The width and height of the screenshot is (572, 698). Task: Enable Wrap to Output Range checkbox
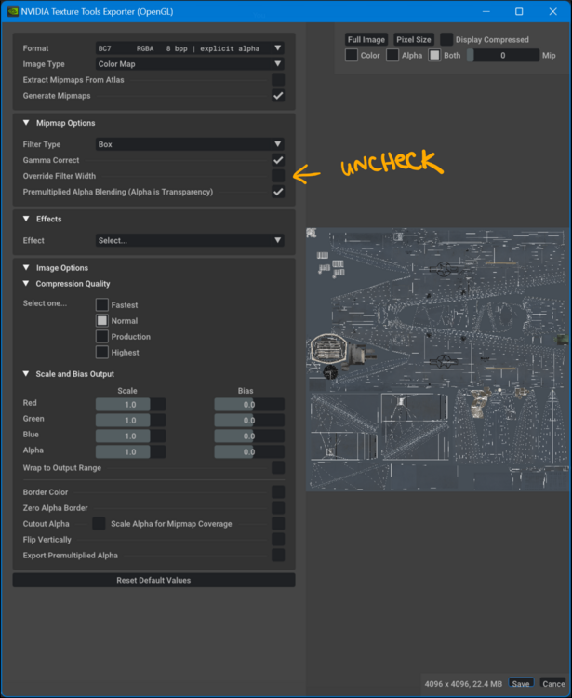[x=278, y=467]
